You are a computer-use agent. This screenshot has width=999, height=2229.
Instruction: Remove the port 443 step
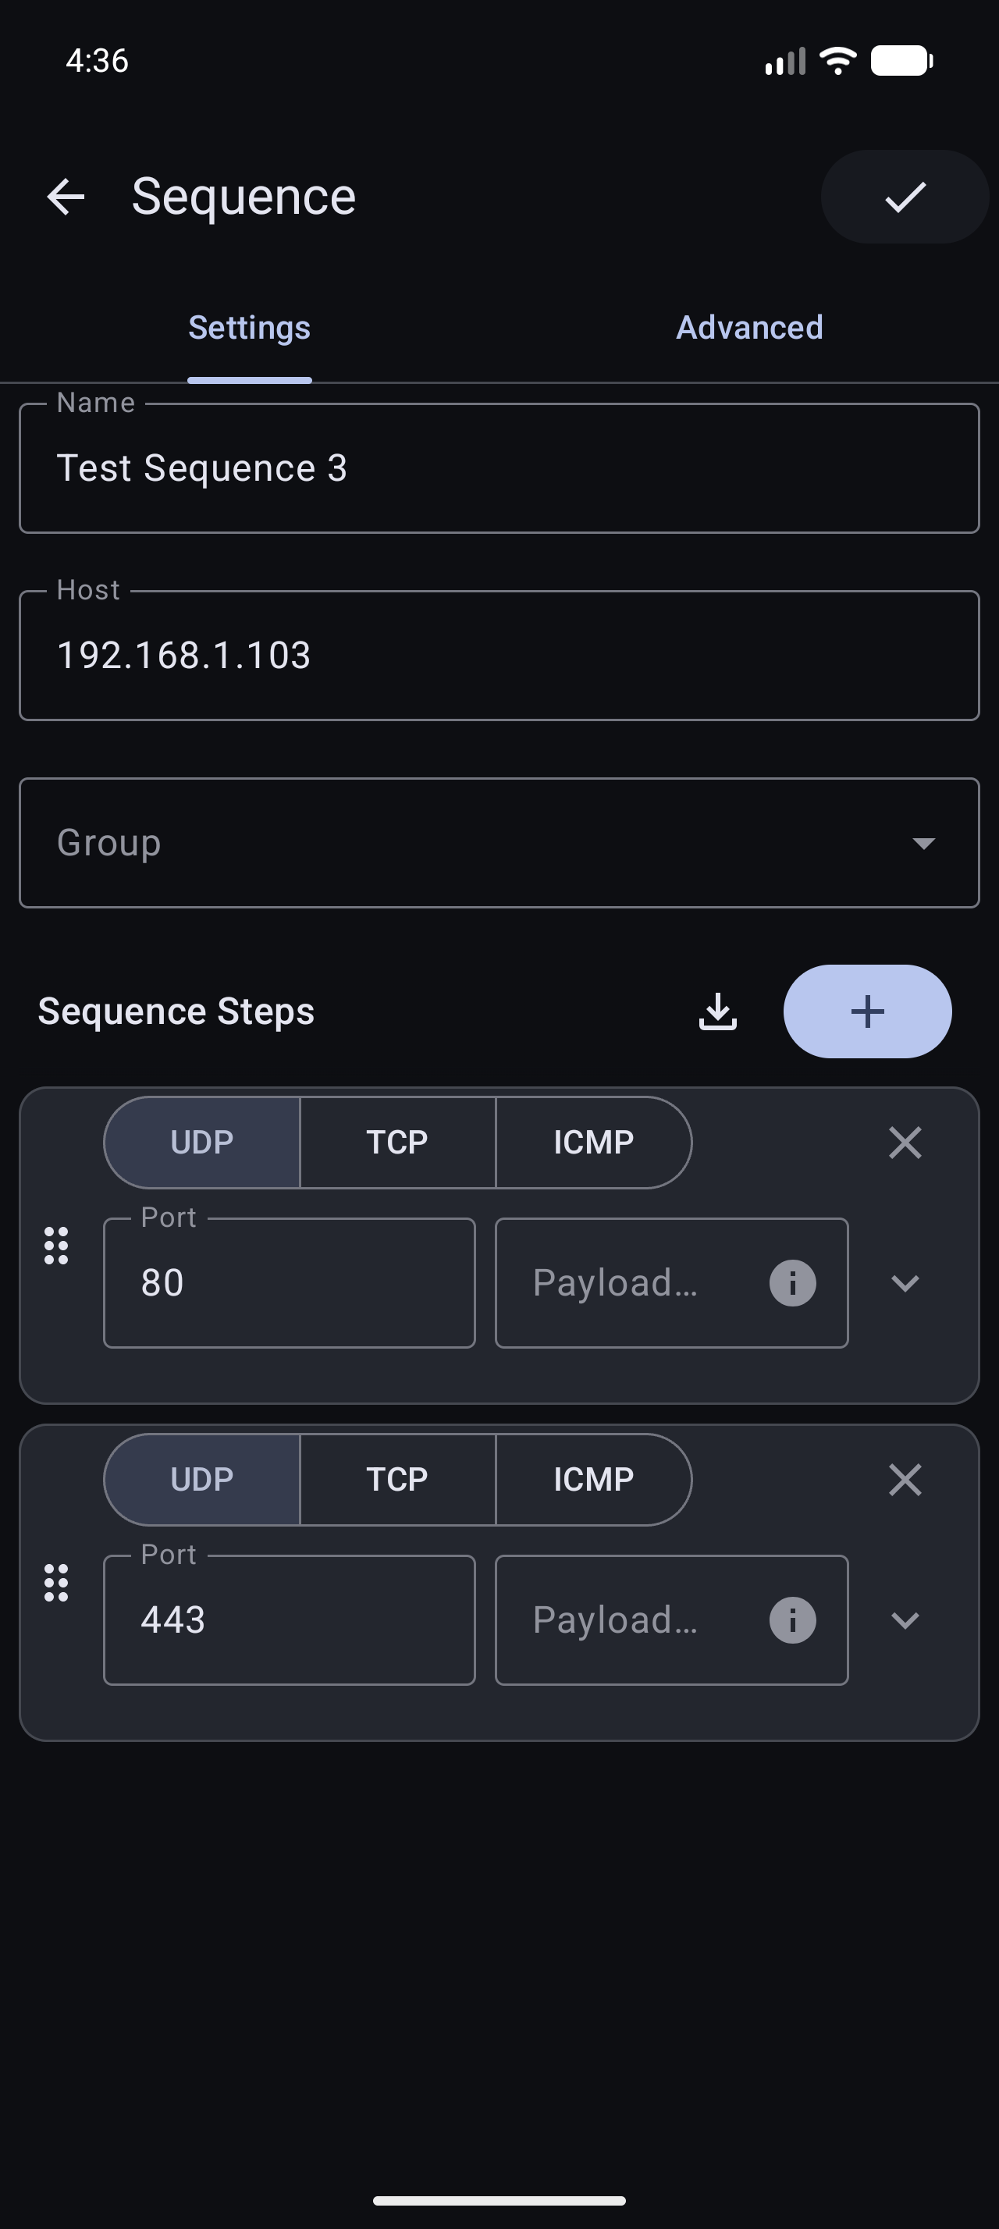[x=905, y=1480]
